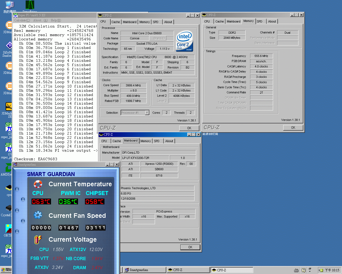Click the CHIPSET temperature 058°C readout
This screenshot has height=274, width=342.
pyautogui.click(x=95, y=201)
